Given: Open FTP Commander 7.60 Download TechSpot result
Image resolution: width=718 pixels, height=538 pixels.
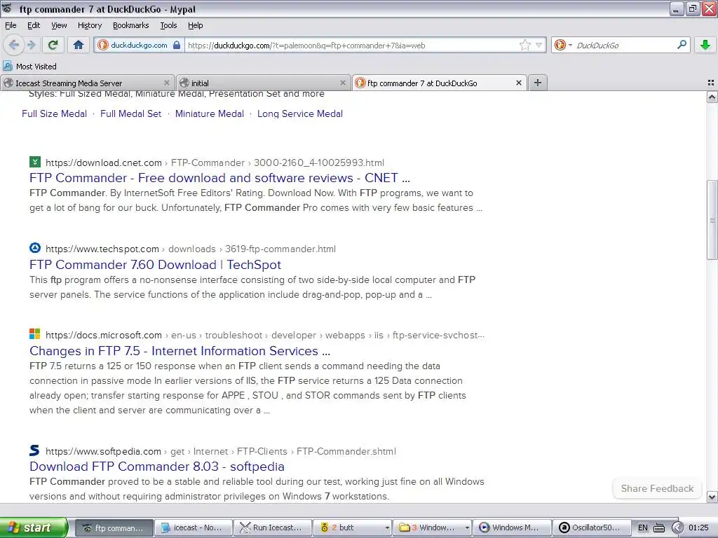Looking at the screenshot, I should [155, 264].
